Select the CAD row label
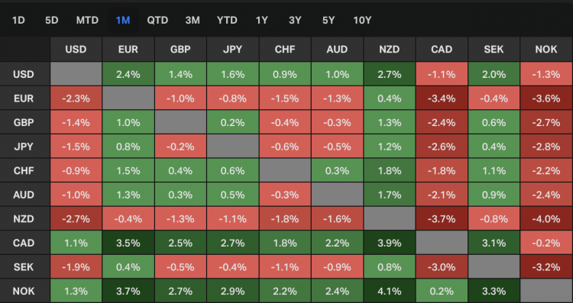Image resolution: width=573 pixels, height=303 pixels. (25, 243)
